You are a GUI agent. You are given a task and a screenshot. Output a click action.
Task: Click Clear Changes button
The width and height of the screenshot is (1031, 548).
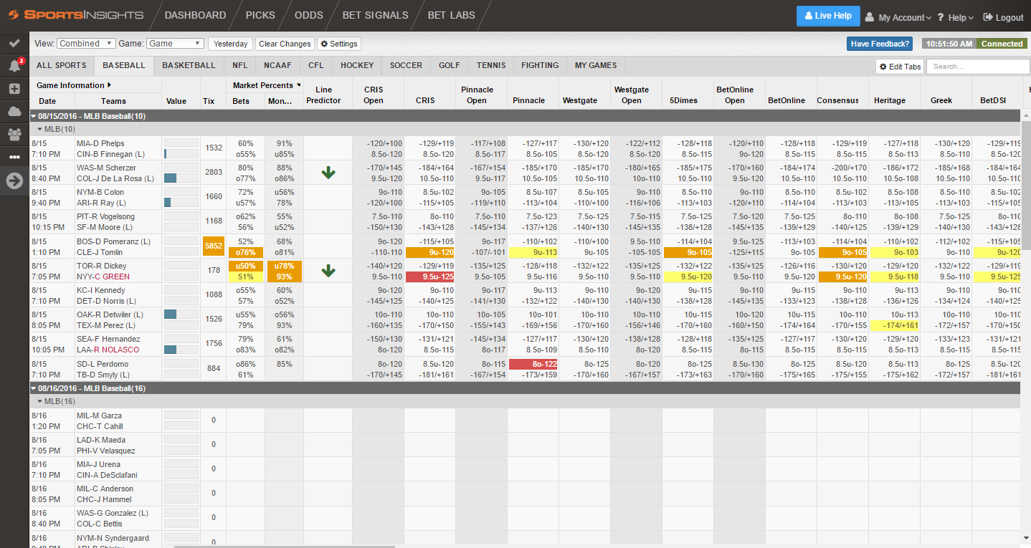click(x=285, y=44)
